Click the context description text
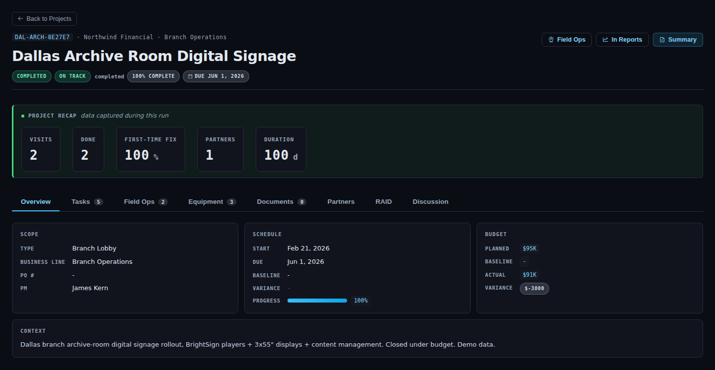Screen dimensions: 715x370 point(258,344)
